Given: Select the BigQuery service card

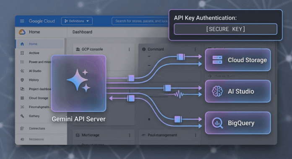Looking at the screenshot, I should [238, 123].
